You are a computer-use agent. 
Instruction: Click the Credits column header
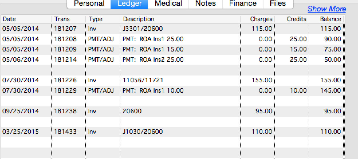296,19
